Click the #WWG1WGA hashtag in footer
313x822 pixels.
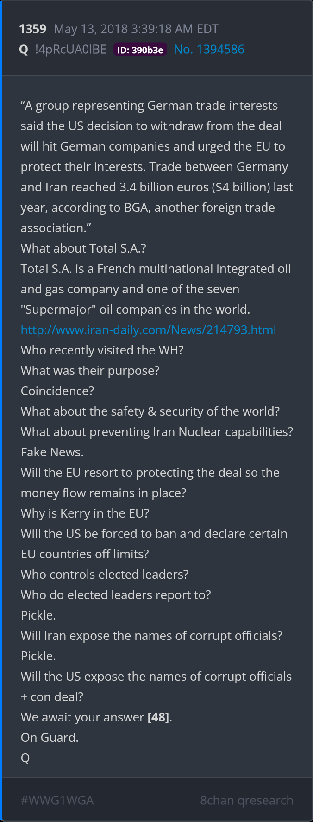click(x=57, y=800)
